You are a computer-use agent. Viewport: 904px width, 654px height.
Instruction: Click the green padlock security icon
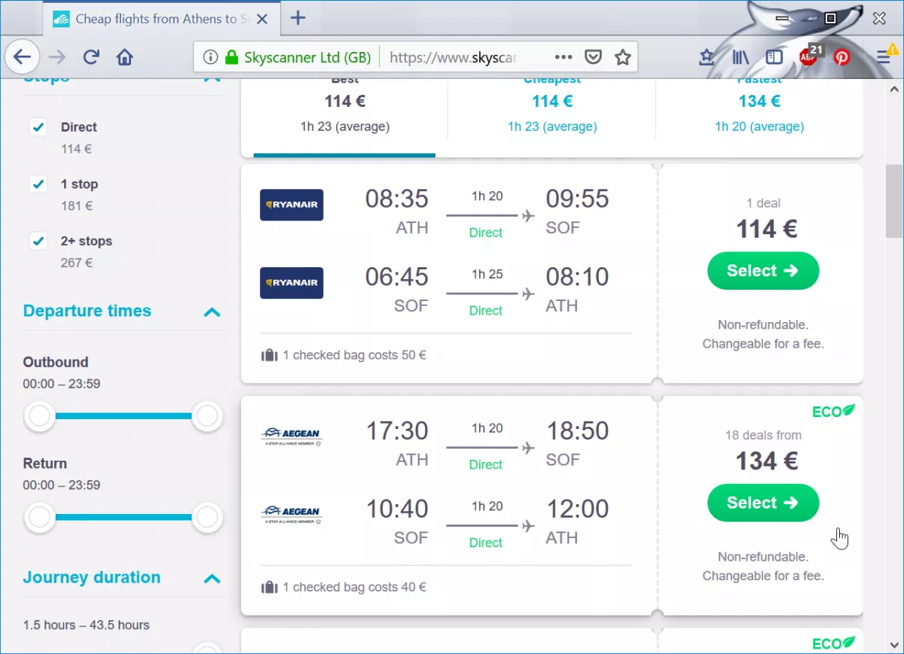tap(232, 57)
